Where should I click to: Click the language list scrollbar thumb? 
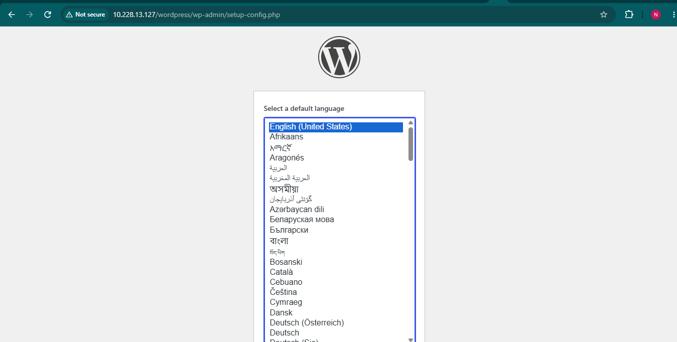(411, 144)
